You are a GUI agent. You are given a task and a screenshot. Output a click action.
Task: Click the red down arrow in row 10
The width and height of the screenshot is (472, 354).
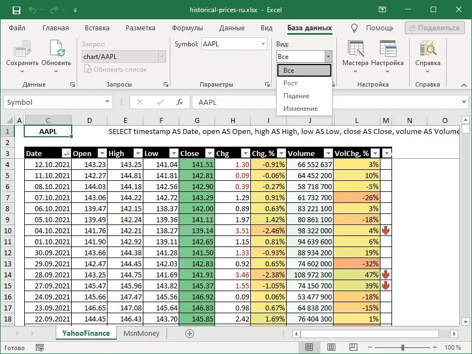[x=385, y=231]
